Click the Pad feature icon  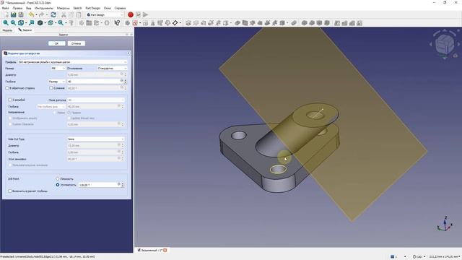coord(188,22)
